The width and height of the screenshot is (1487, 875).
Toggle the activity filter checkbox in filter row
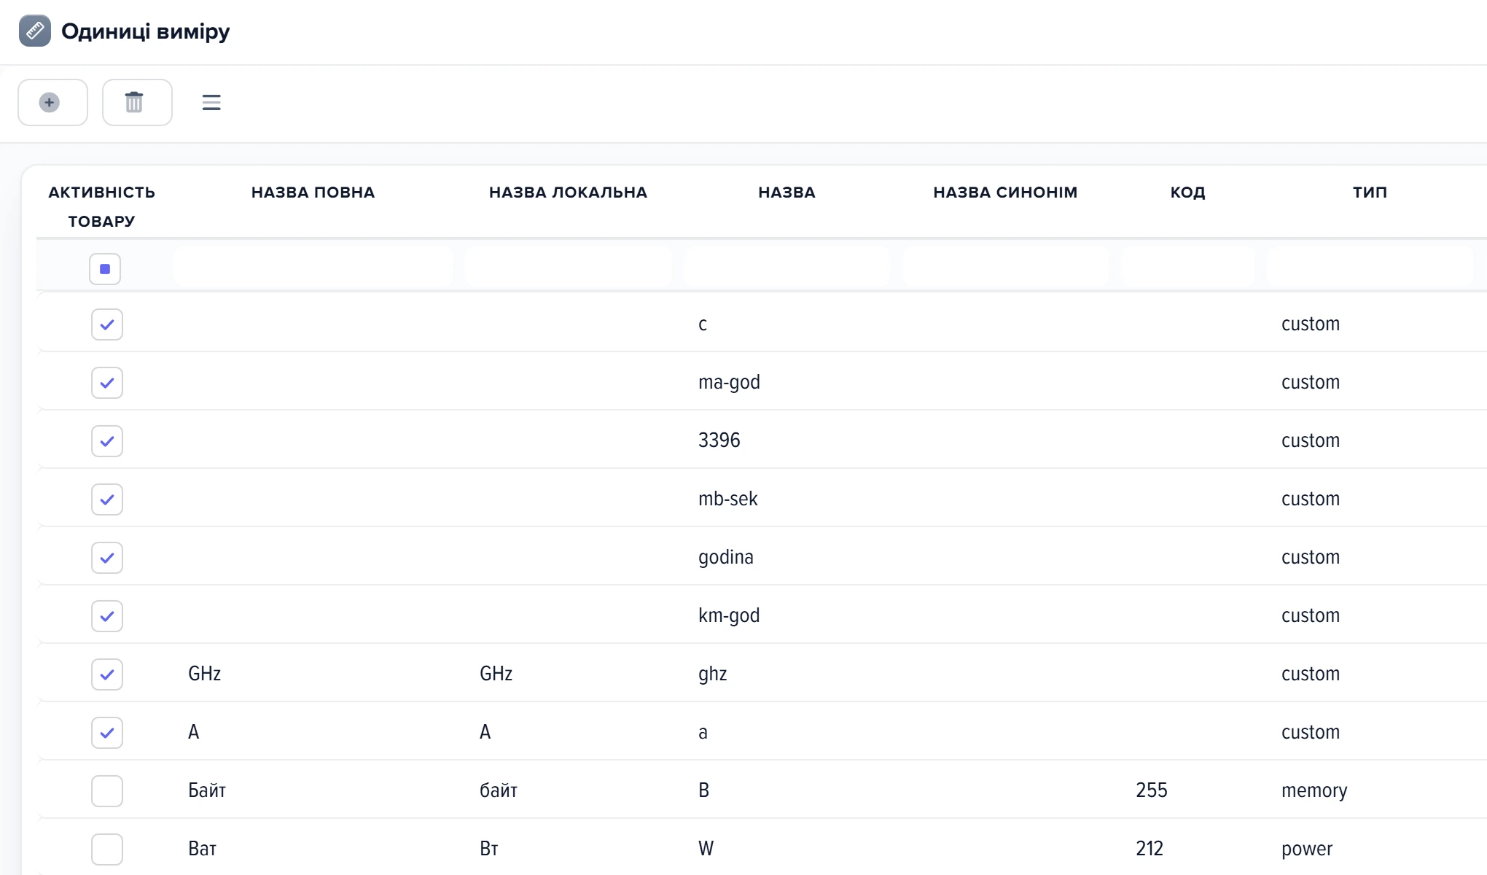tap(105, 269)
